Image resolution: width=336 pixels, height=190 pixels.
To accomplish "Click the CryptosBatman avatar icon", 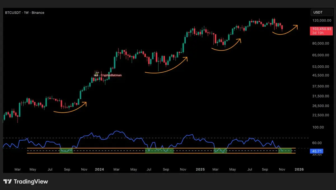I will coord(97,74).
